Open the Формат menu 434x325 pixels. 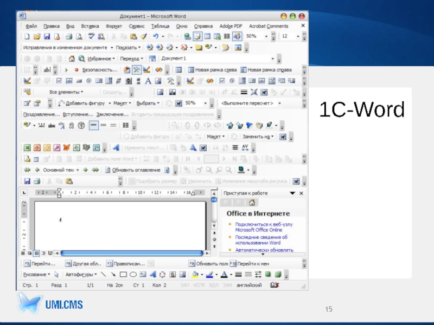[114, 26]
